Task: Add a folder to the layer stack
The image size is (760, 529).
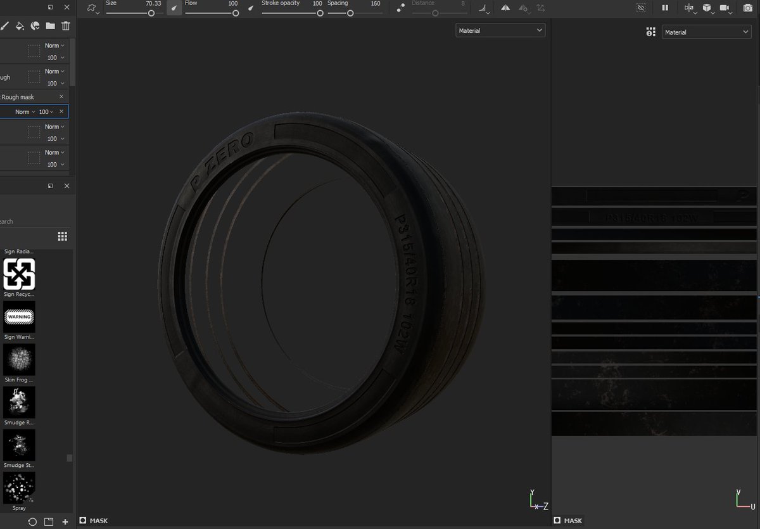Action: [x=50, y=26]
